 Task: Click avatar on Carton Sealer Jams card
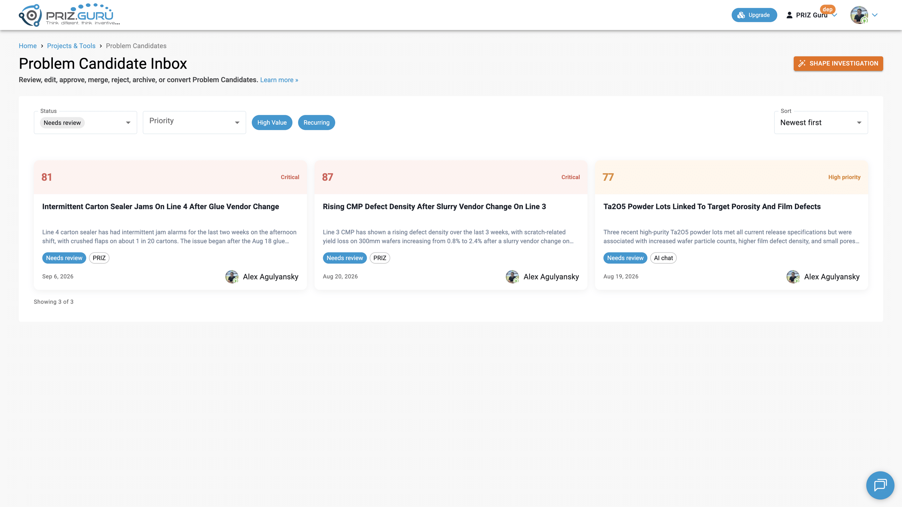(232, 277)
